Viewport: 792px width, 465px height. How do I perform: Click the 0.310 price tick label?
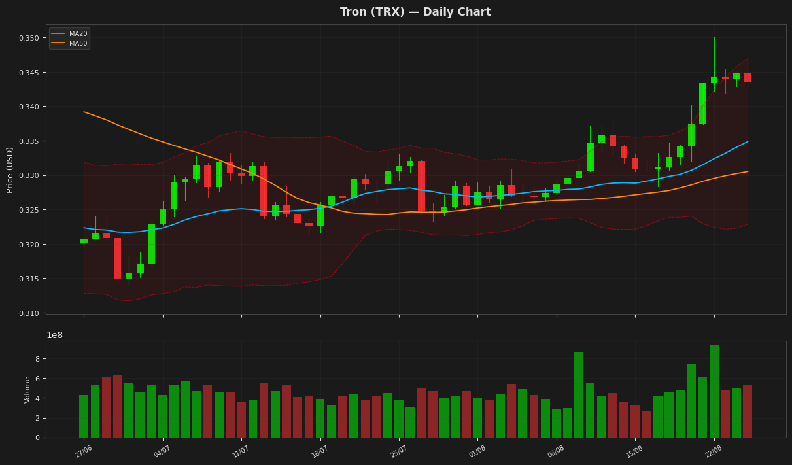click(x=28, y=313)
